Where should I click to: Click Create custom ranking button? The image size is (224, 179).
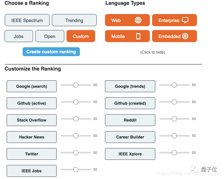(51, 52)
